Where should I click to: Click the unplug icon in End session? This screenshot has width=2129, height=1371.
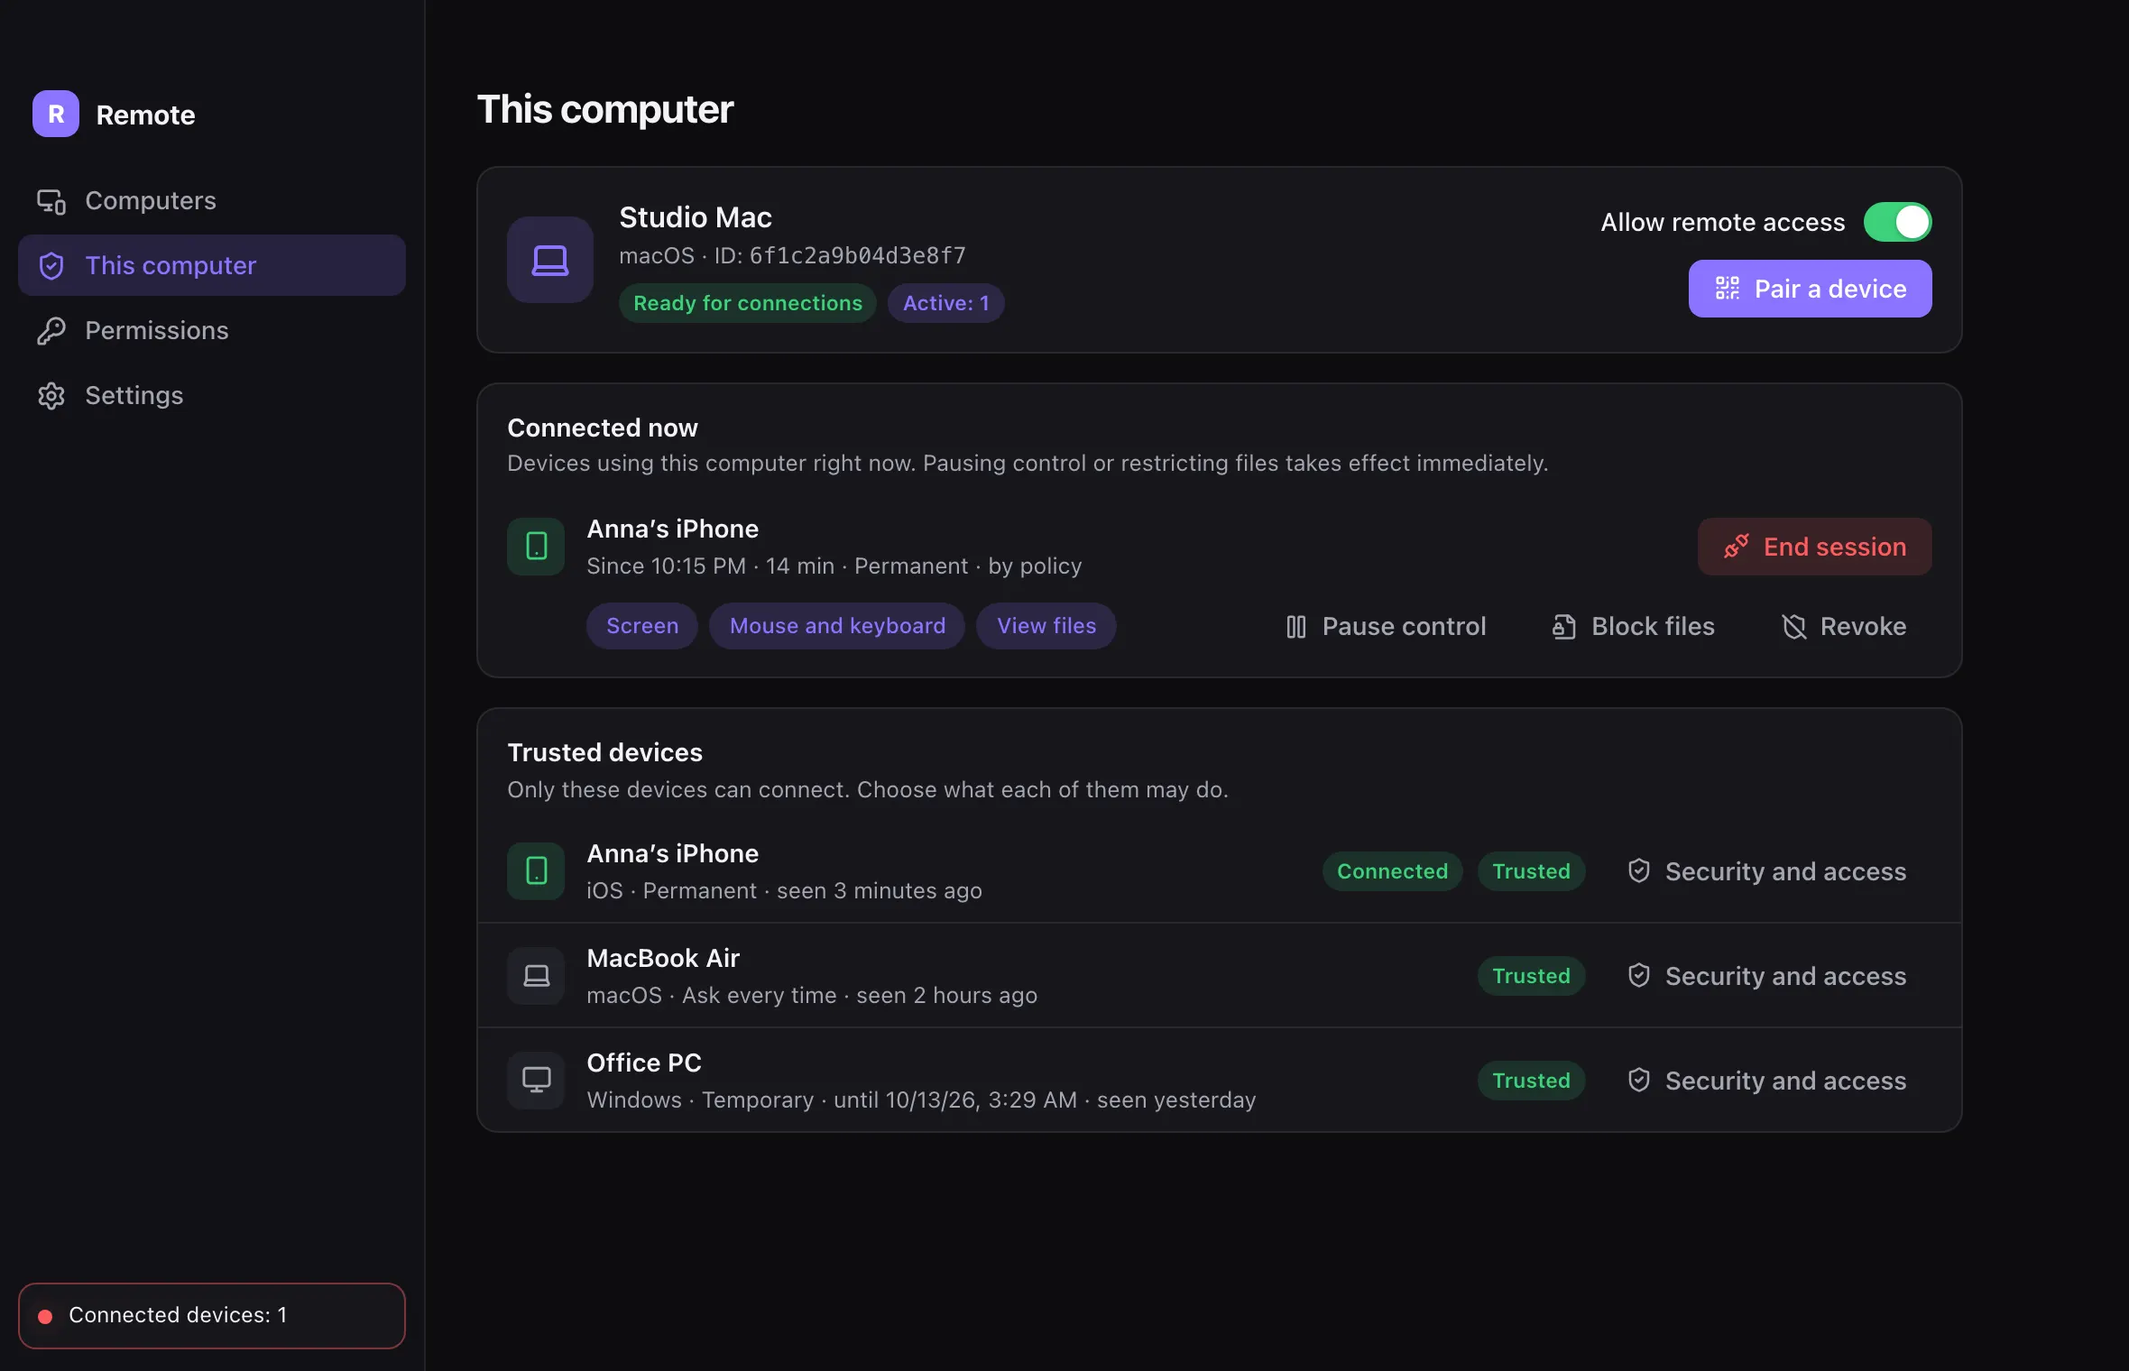(x=1737, y=547)
